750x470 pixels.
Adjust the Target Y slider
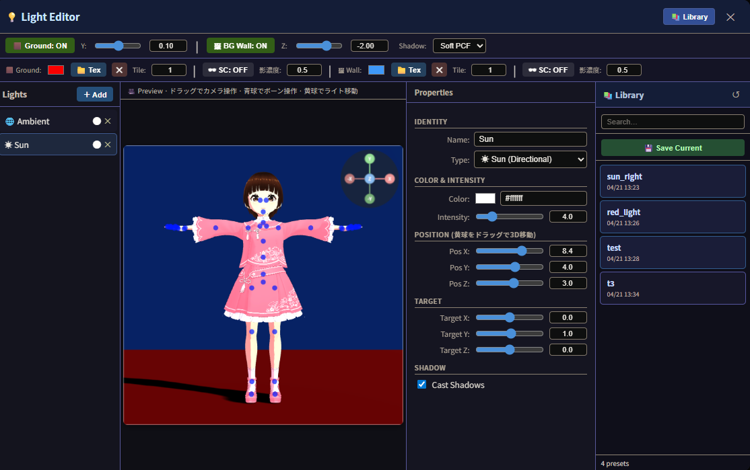510,334
